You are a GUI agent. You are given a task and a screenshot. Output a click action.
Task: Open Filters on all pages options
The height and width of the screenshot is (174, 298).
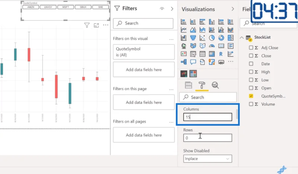(171, 122)
